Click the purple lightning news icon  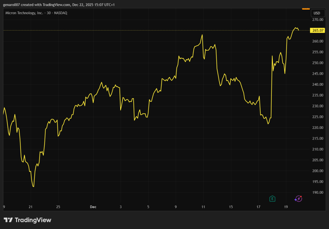coord(298,199)
